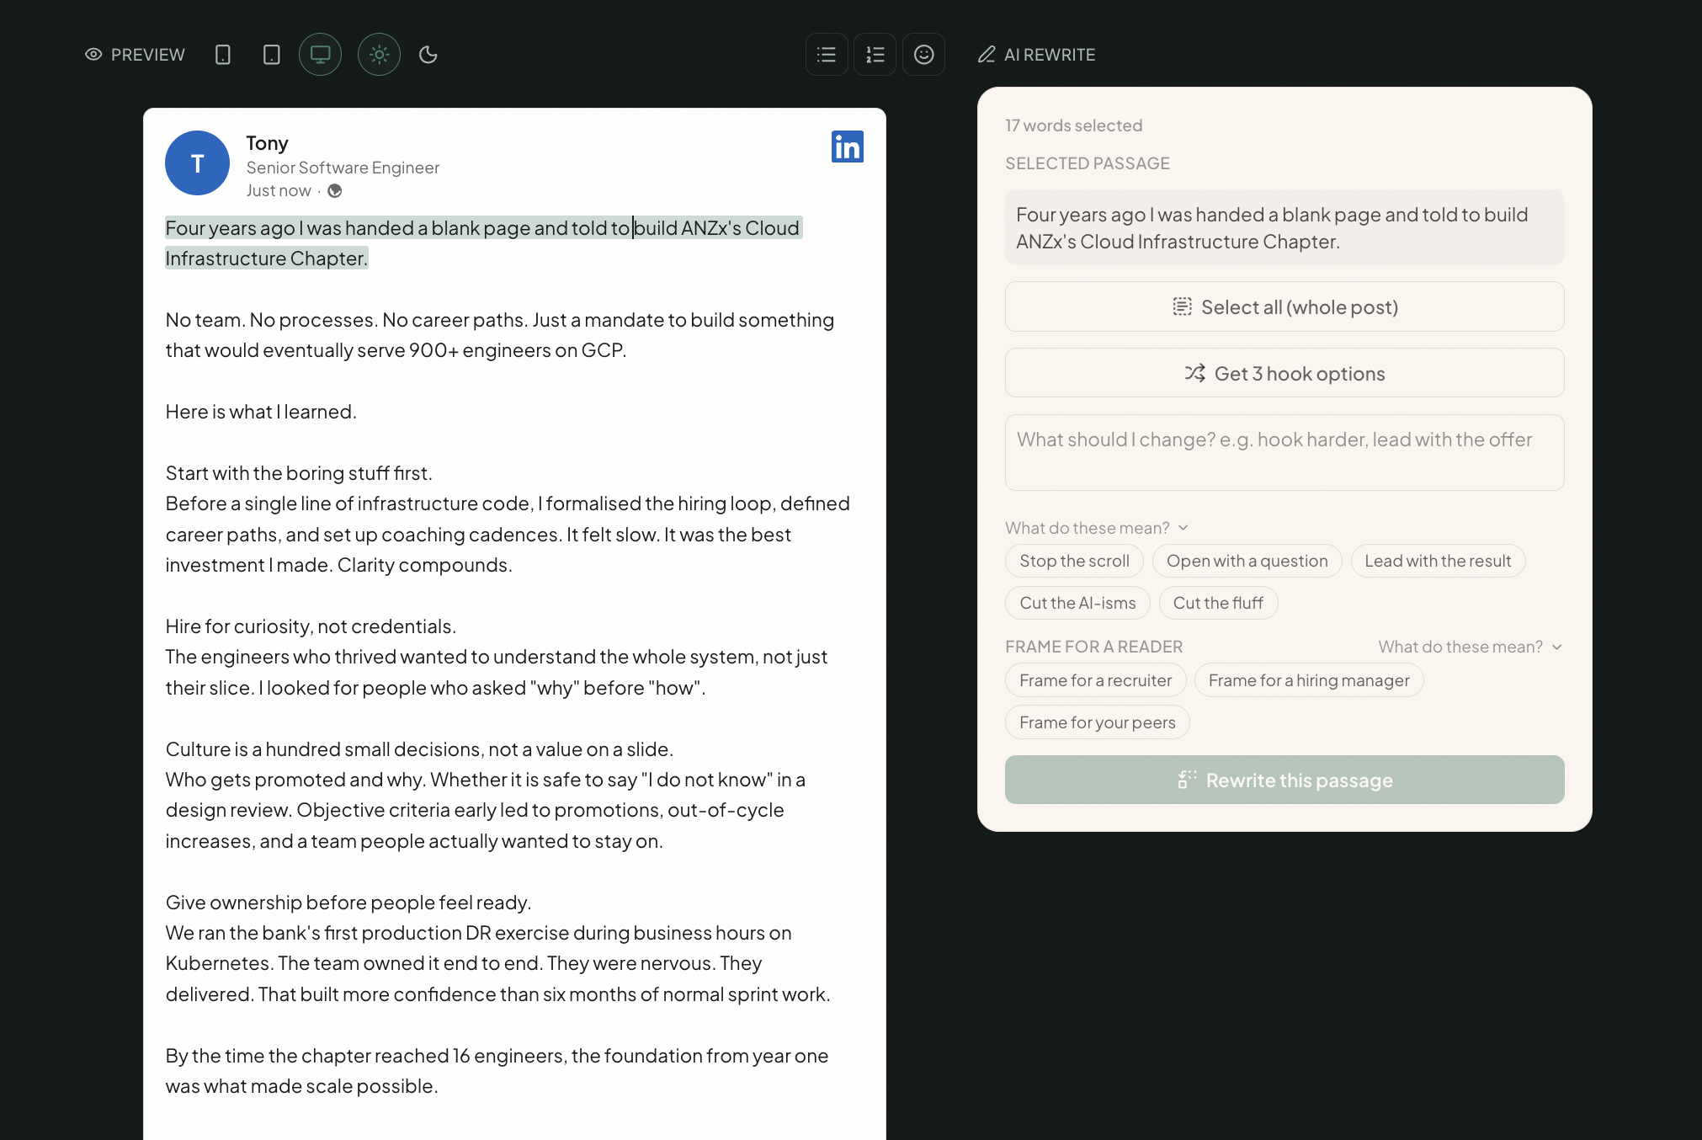This screenshot has width=1702, height=1140.
Task: Click 'Here is what I learned.' line
Action: point(261,412)
